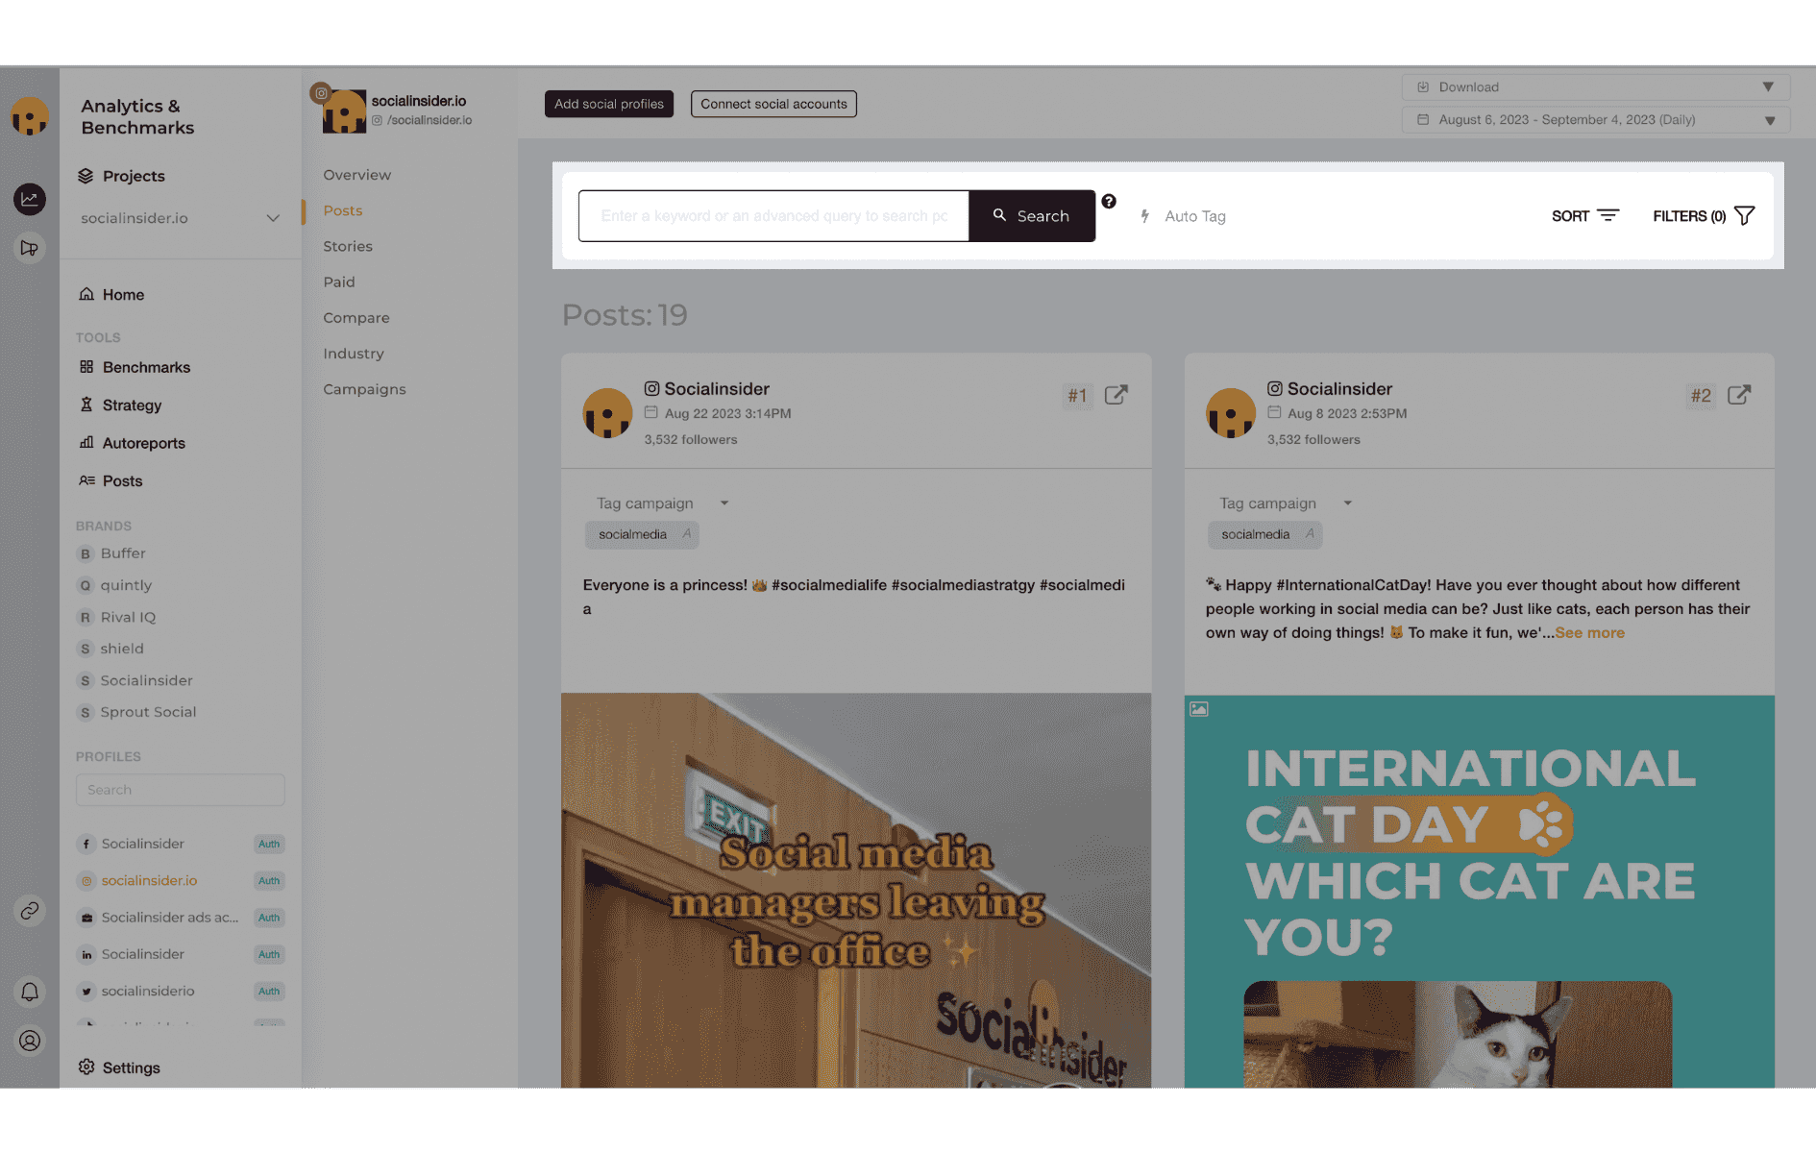Open the date range dropdown August 6 - September 4
Viewport: 1816px width, 1153px height.
pos(1595,120)
